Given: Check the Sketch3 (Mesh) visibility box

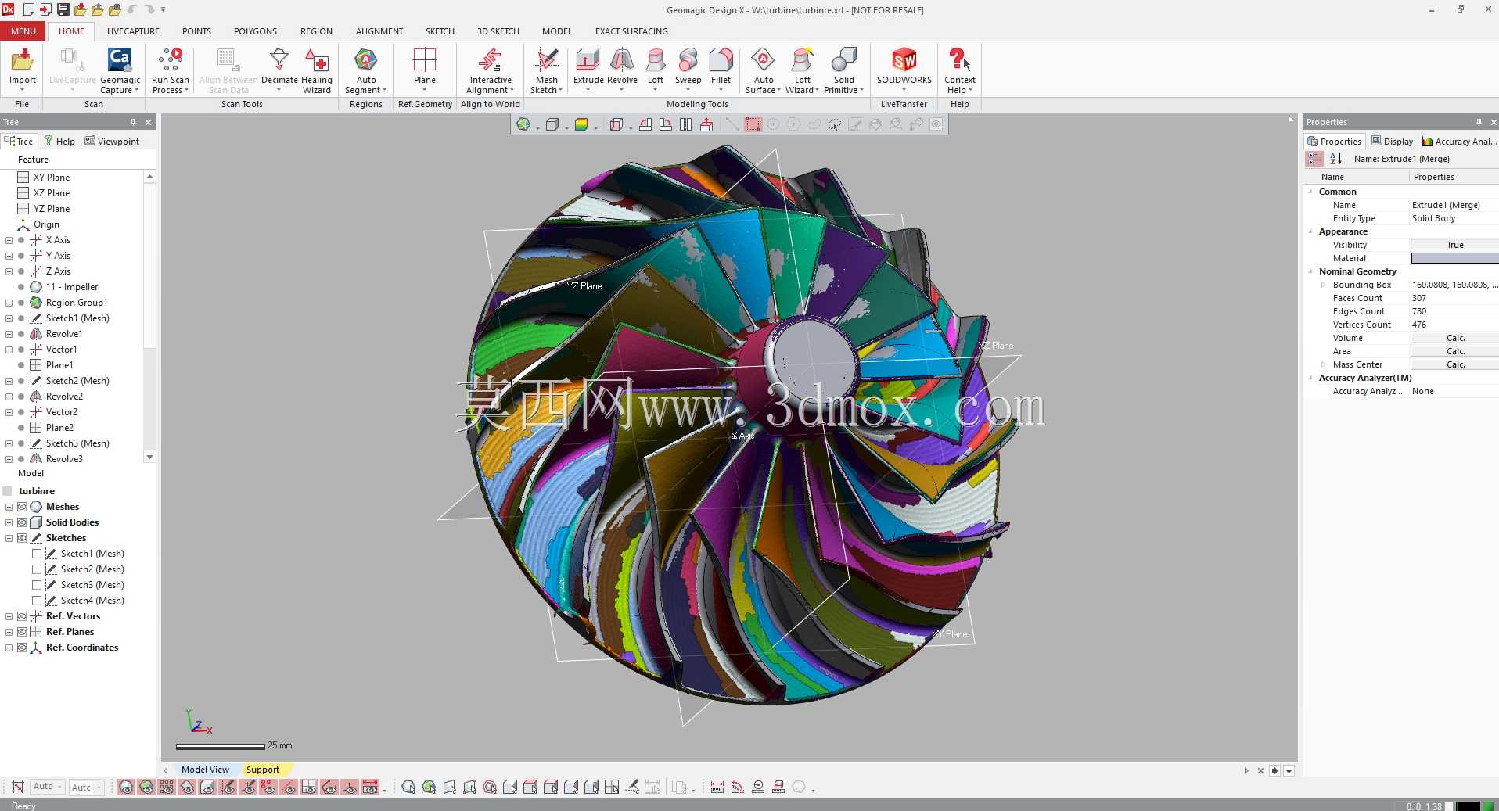Looking at the screenshot, I should tap(37, 585).
